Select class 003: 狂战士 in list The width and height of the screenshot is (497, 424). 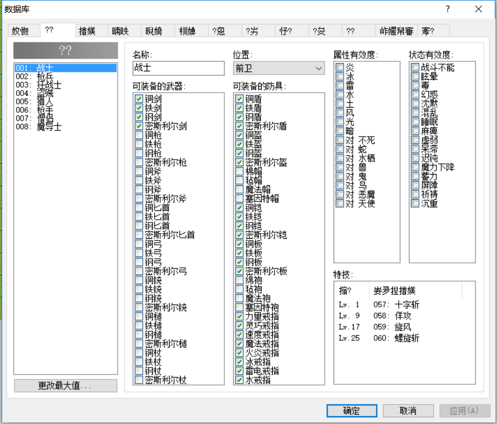(x=66, y=85)
